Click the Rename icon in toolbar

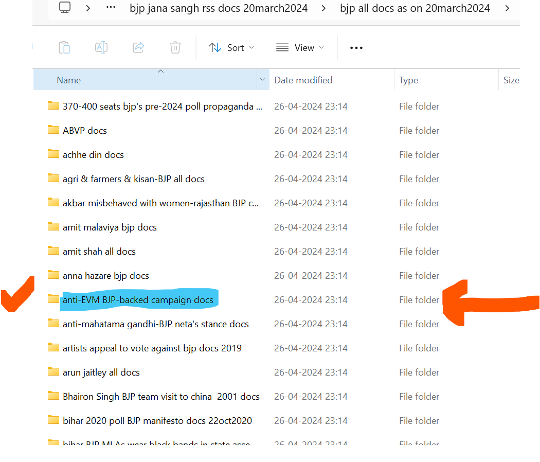click(101, 47)
